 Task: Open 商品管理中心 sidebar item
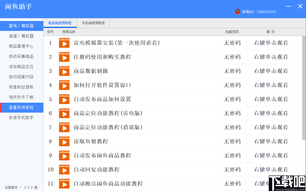pos(22,46)
